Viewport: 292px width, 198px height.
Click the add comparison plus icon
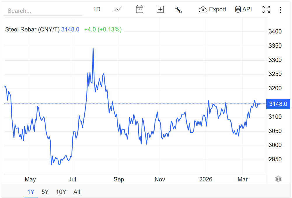click(x=160, y=9)
